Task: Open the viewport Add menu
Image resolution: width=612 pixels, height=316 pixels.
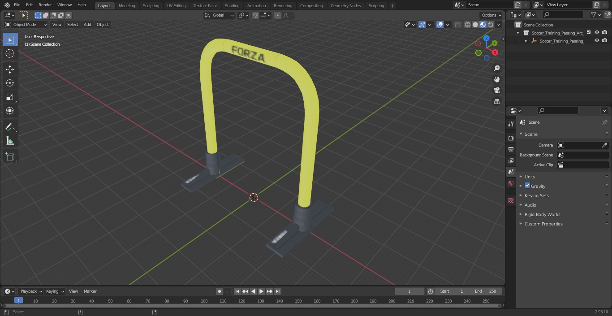Action: pos(87,25)
